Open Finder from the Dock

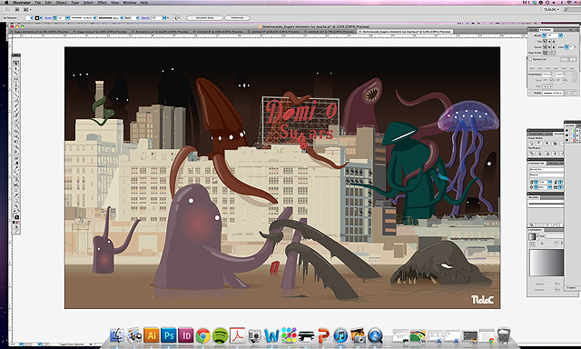tap(117, 335)
